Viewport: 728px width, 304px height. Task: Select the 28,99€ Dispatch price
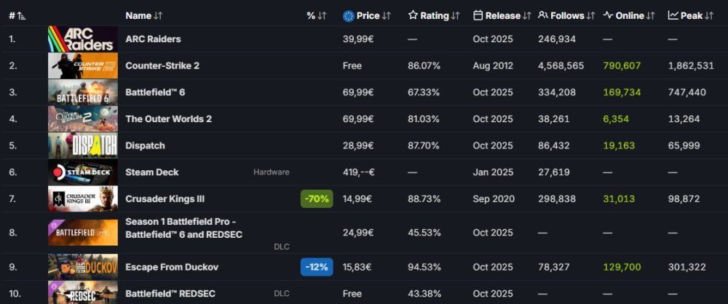coord(358,145)
